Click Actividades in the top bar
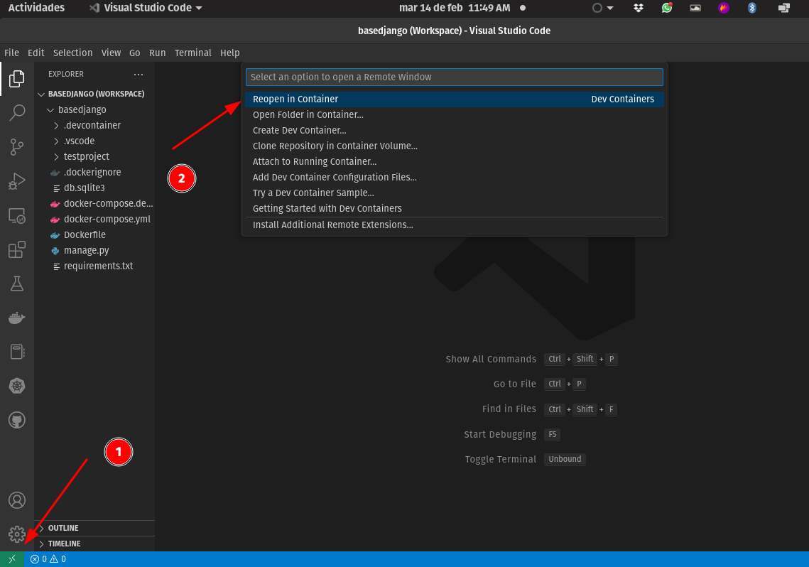 [x=37, y=8]
